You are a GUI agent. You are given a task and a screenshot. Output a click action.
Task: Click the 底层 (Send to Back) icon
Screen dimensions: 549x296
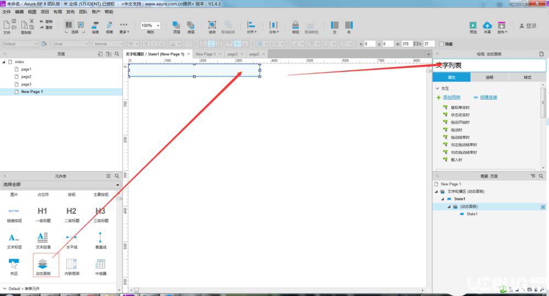[191, 27]
